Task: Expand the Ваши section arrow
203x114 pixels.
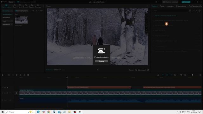Action: click(x=11, y=21)
